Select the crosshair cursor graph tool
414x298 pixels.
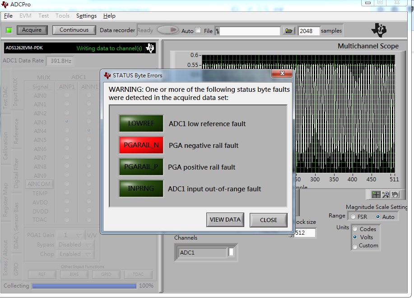[x=376, y=194]
